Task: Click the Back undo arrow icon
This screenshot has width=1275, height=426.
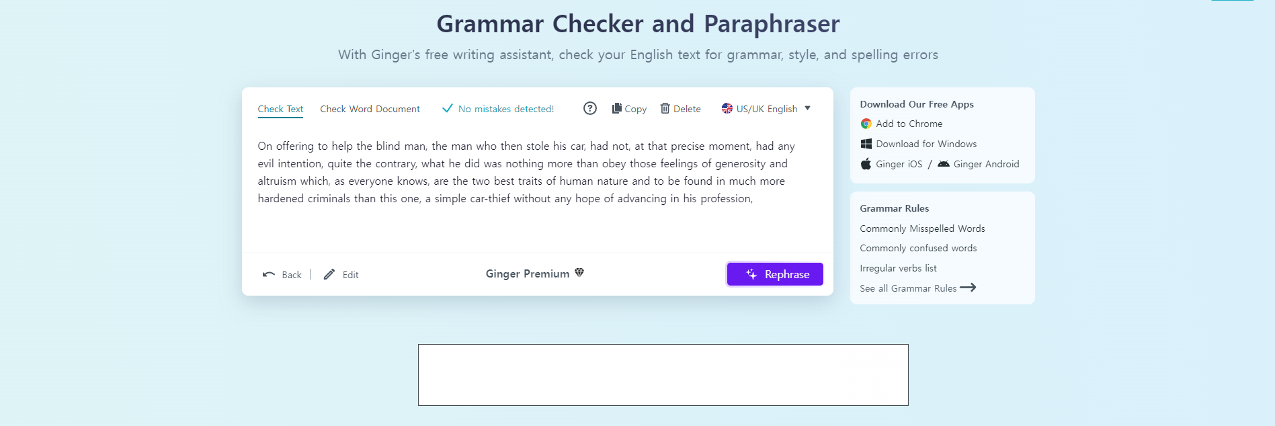Action: pos(269,274)
